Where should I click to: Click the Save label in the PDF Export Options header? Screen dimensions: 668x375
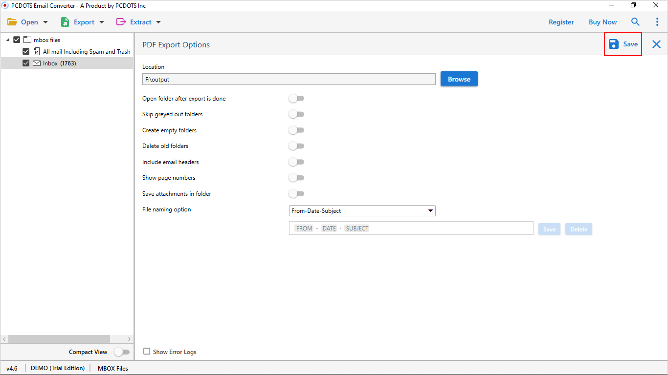point(630,44)
